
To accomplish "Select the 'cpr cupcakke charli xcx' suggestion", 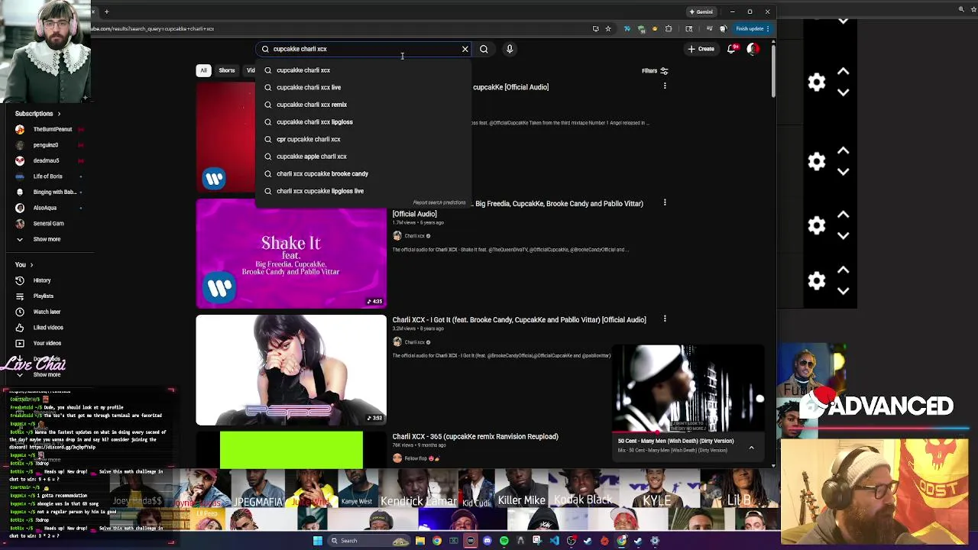I will point(363,139).
